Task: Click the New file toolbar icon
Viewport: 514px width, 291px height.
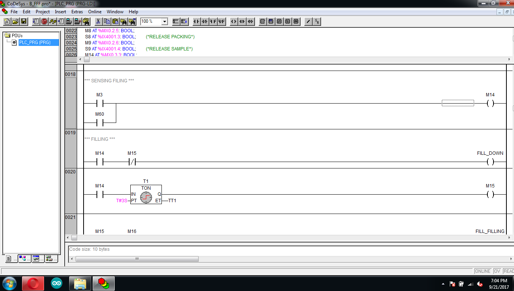Action: pos(7,21)
